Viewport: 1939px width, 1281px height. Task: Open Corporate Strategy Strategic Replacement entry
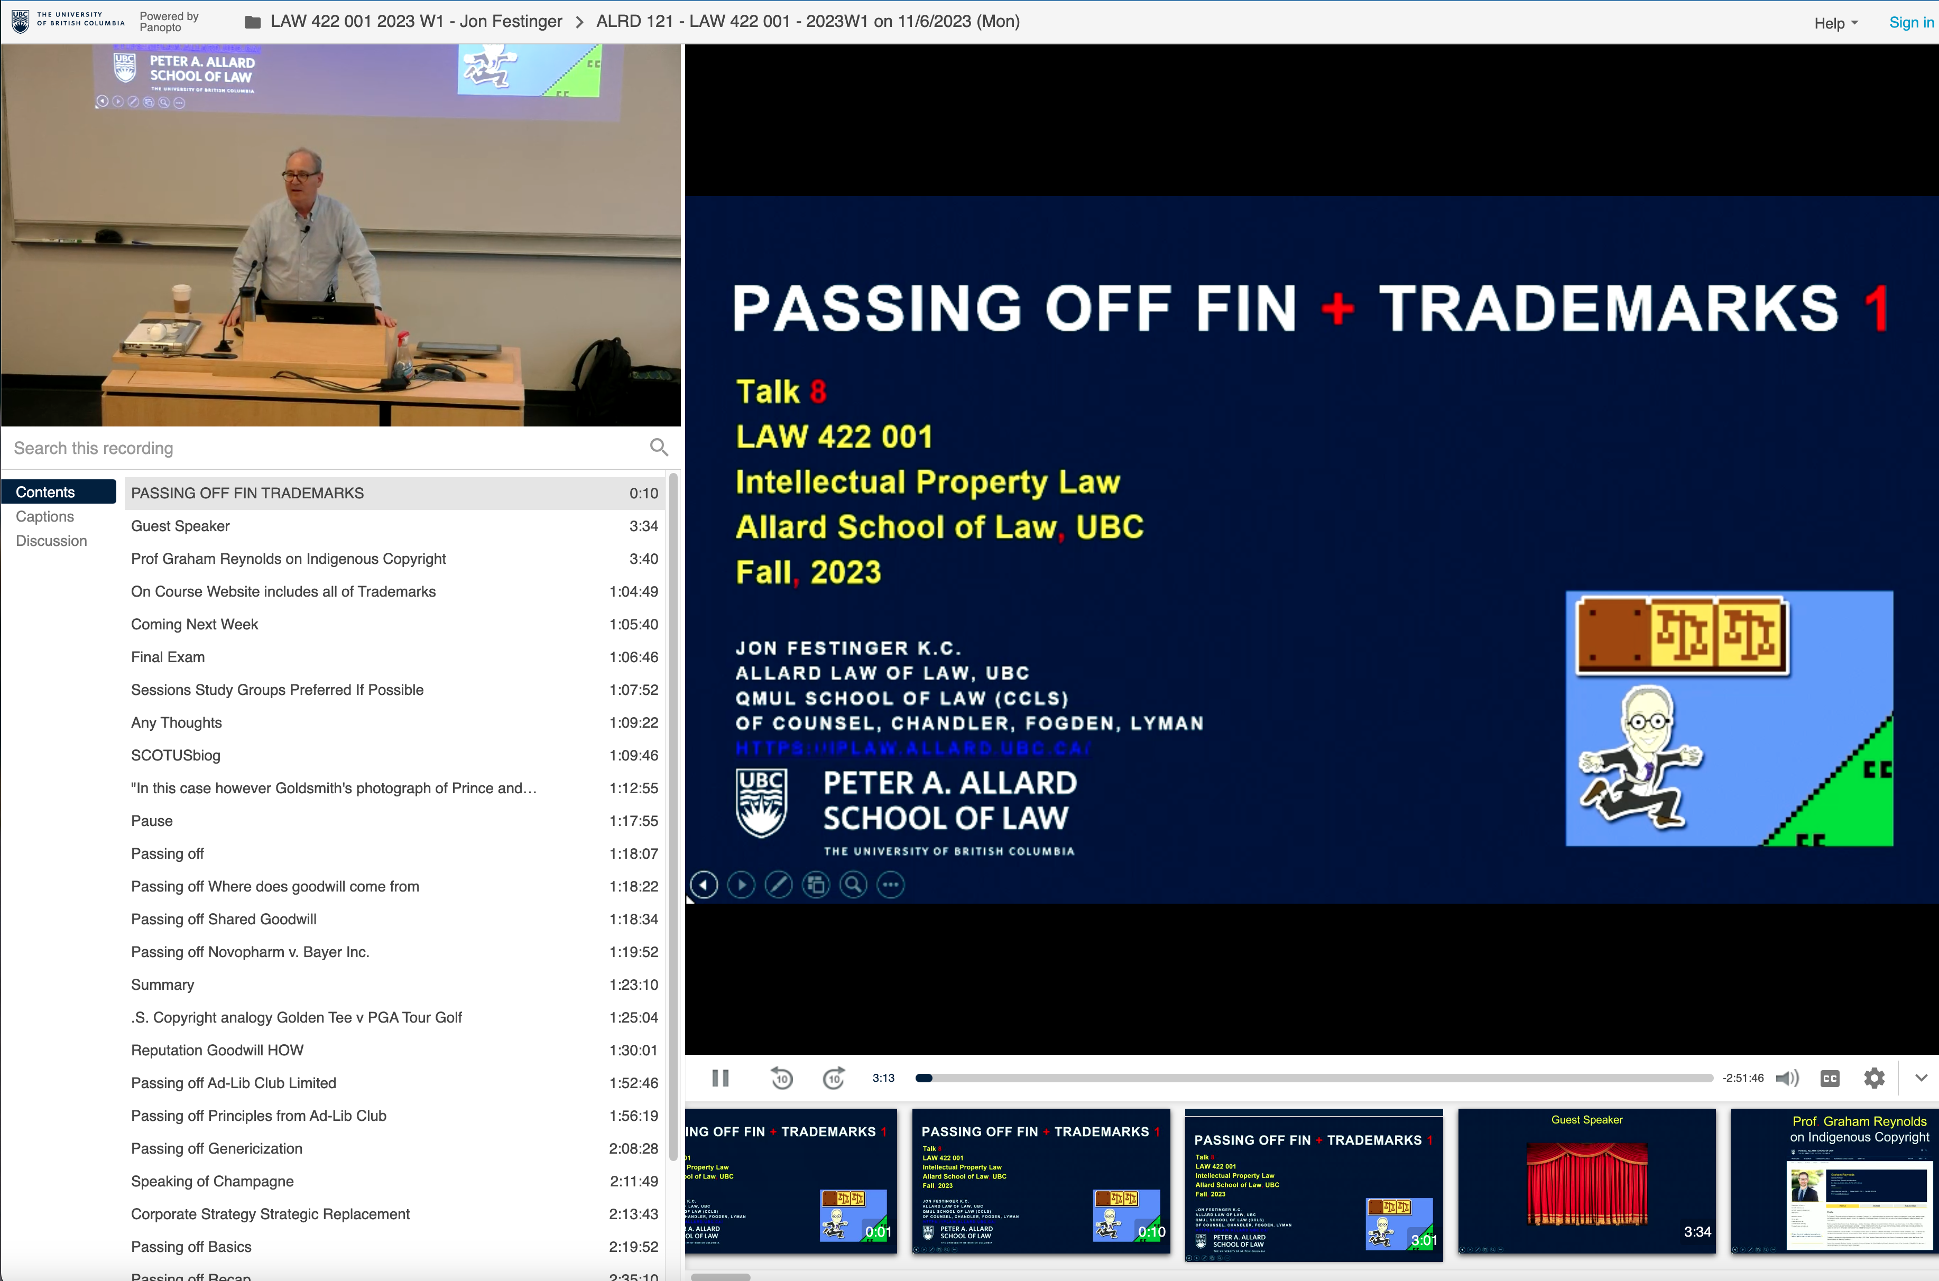[x=395, y=1214]
